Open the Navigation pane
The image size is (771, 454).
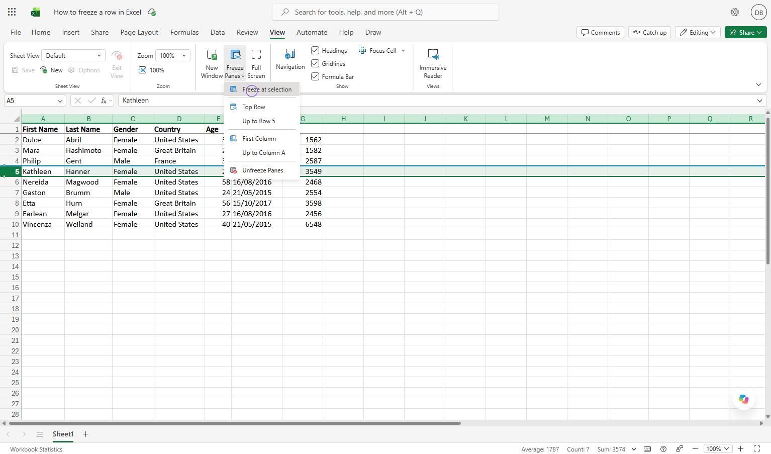click(290, 59)
